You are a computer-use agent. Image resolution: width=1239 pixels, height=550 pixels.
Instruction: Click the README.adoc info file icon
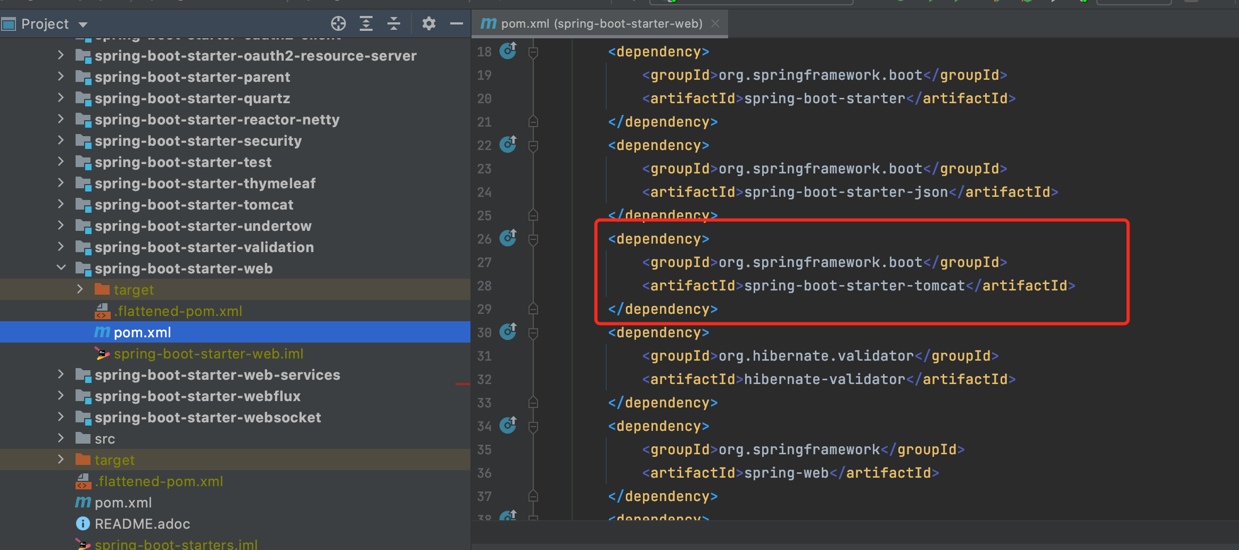pyautogui.click(x=83, y=523)
